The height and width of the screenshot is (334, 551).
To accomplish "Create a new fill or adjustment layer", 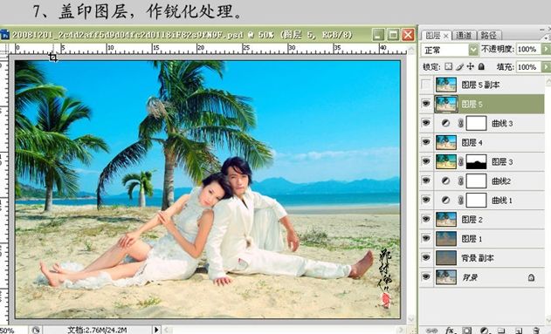I will [485, 331].
